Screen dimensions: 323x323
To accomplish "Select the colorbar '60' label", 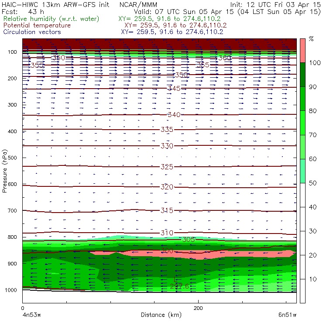I will (313, 159).
